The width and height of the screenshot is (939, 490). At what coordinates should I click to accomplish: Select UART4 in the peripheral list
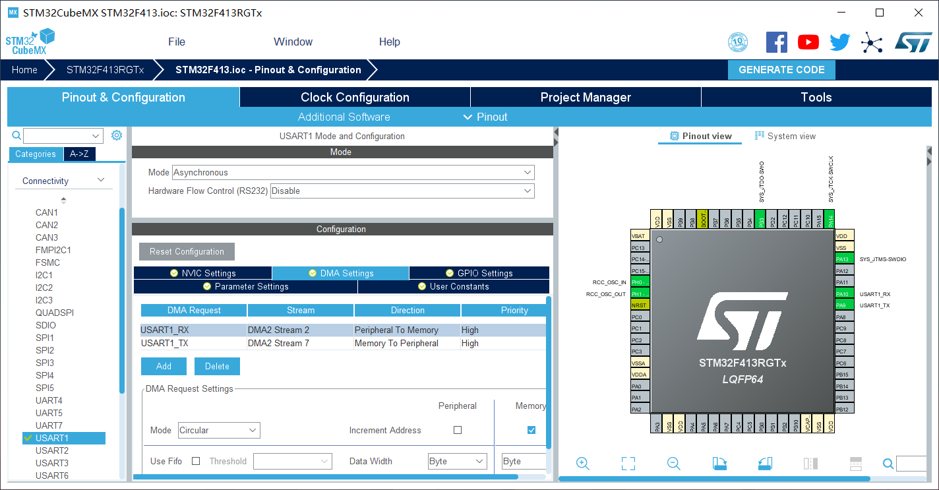click(49, 400)
